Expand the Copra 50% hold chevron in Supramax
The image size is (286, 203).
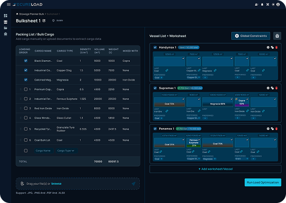[247, 99]
